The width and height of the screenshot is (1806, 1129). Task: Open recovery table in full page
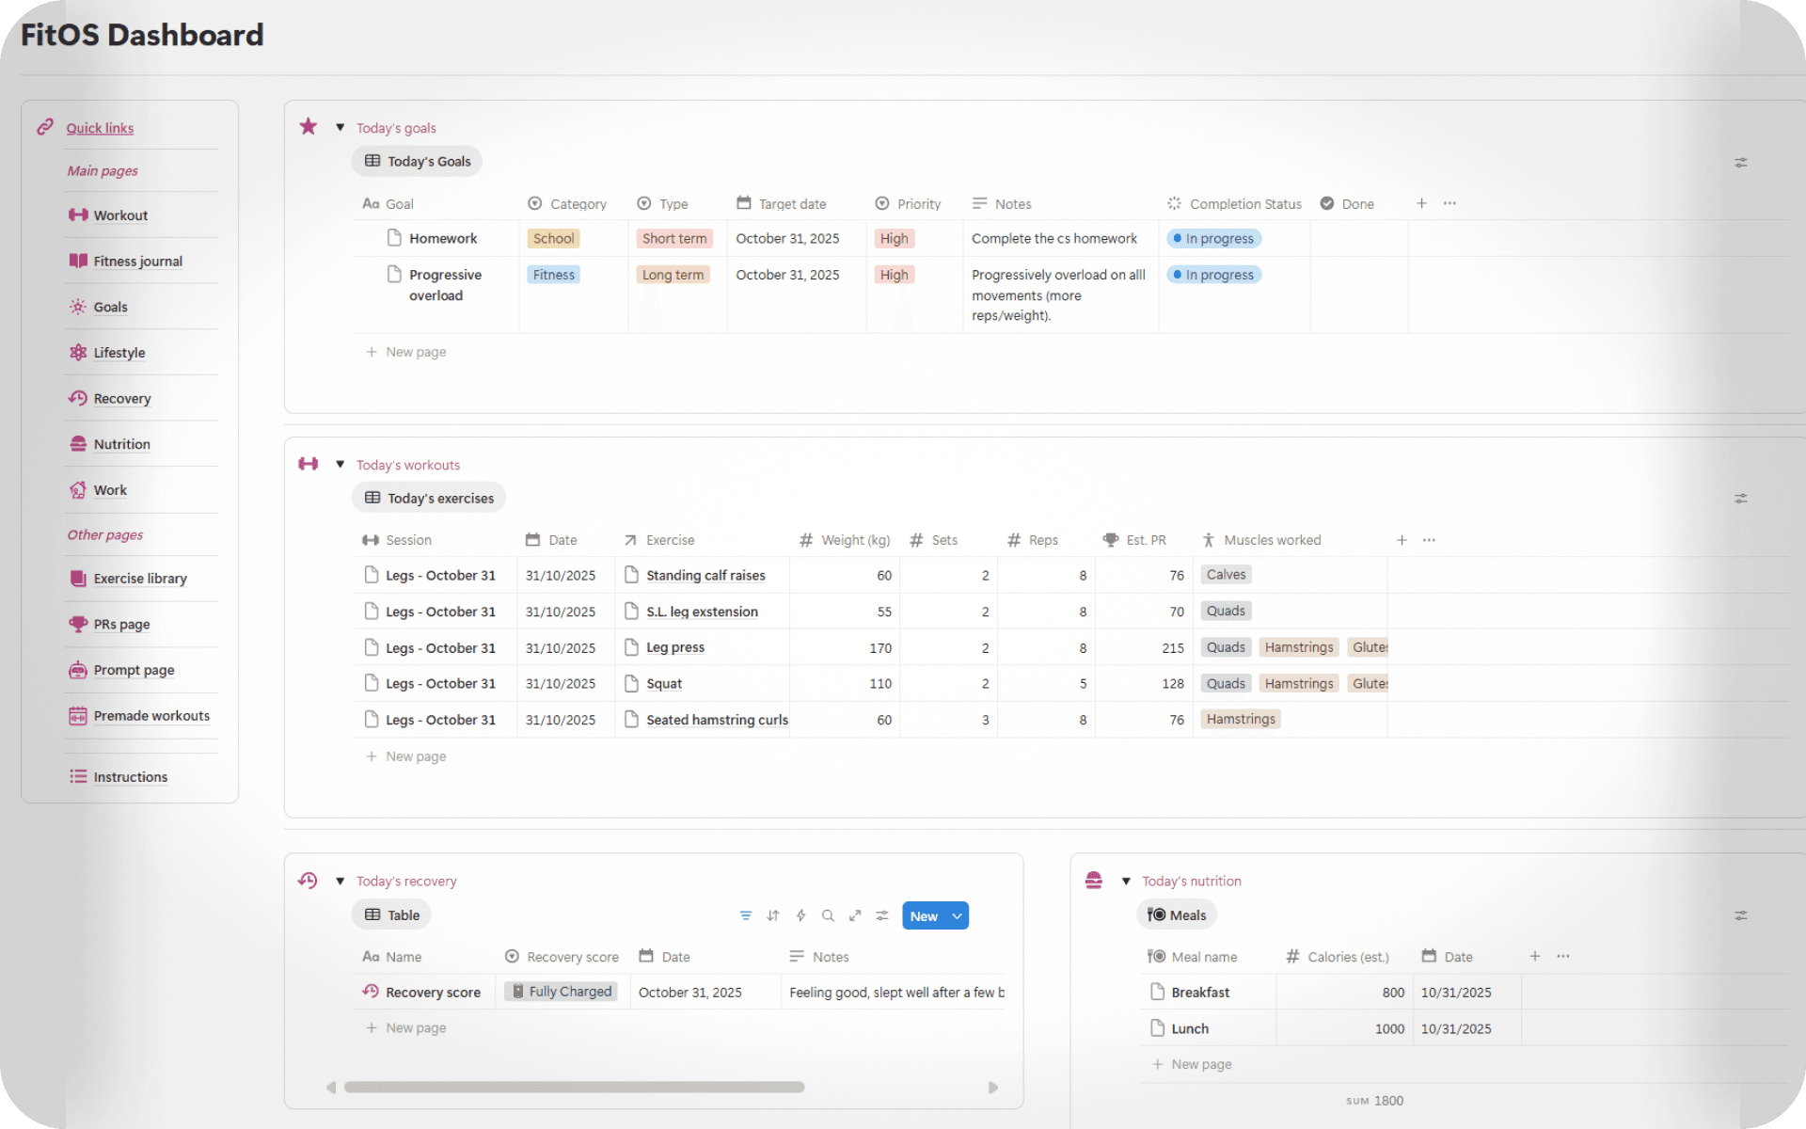855,915
